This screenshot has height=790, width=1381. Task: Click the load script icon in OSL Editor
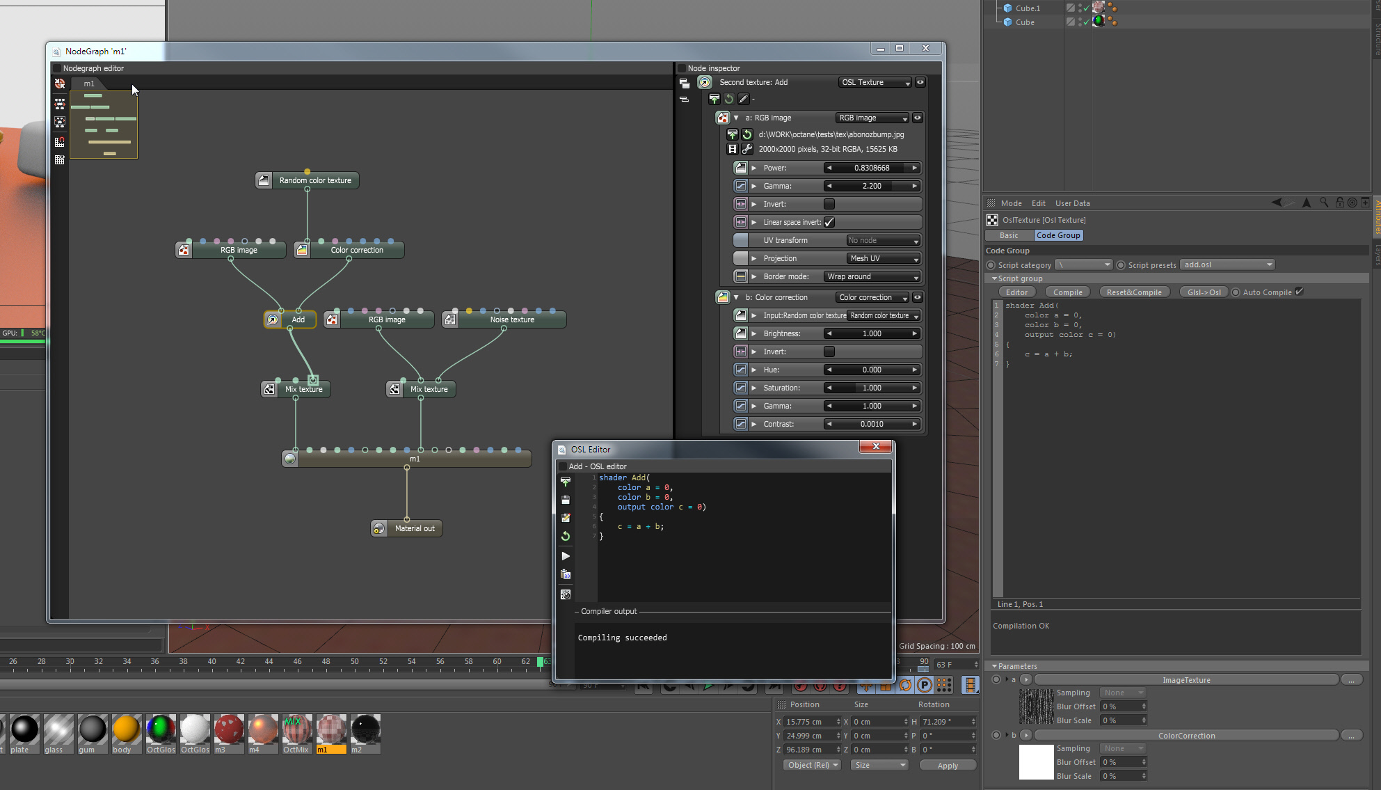[x=566, y=482]
